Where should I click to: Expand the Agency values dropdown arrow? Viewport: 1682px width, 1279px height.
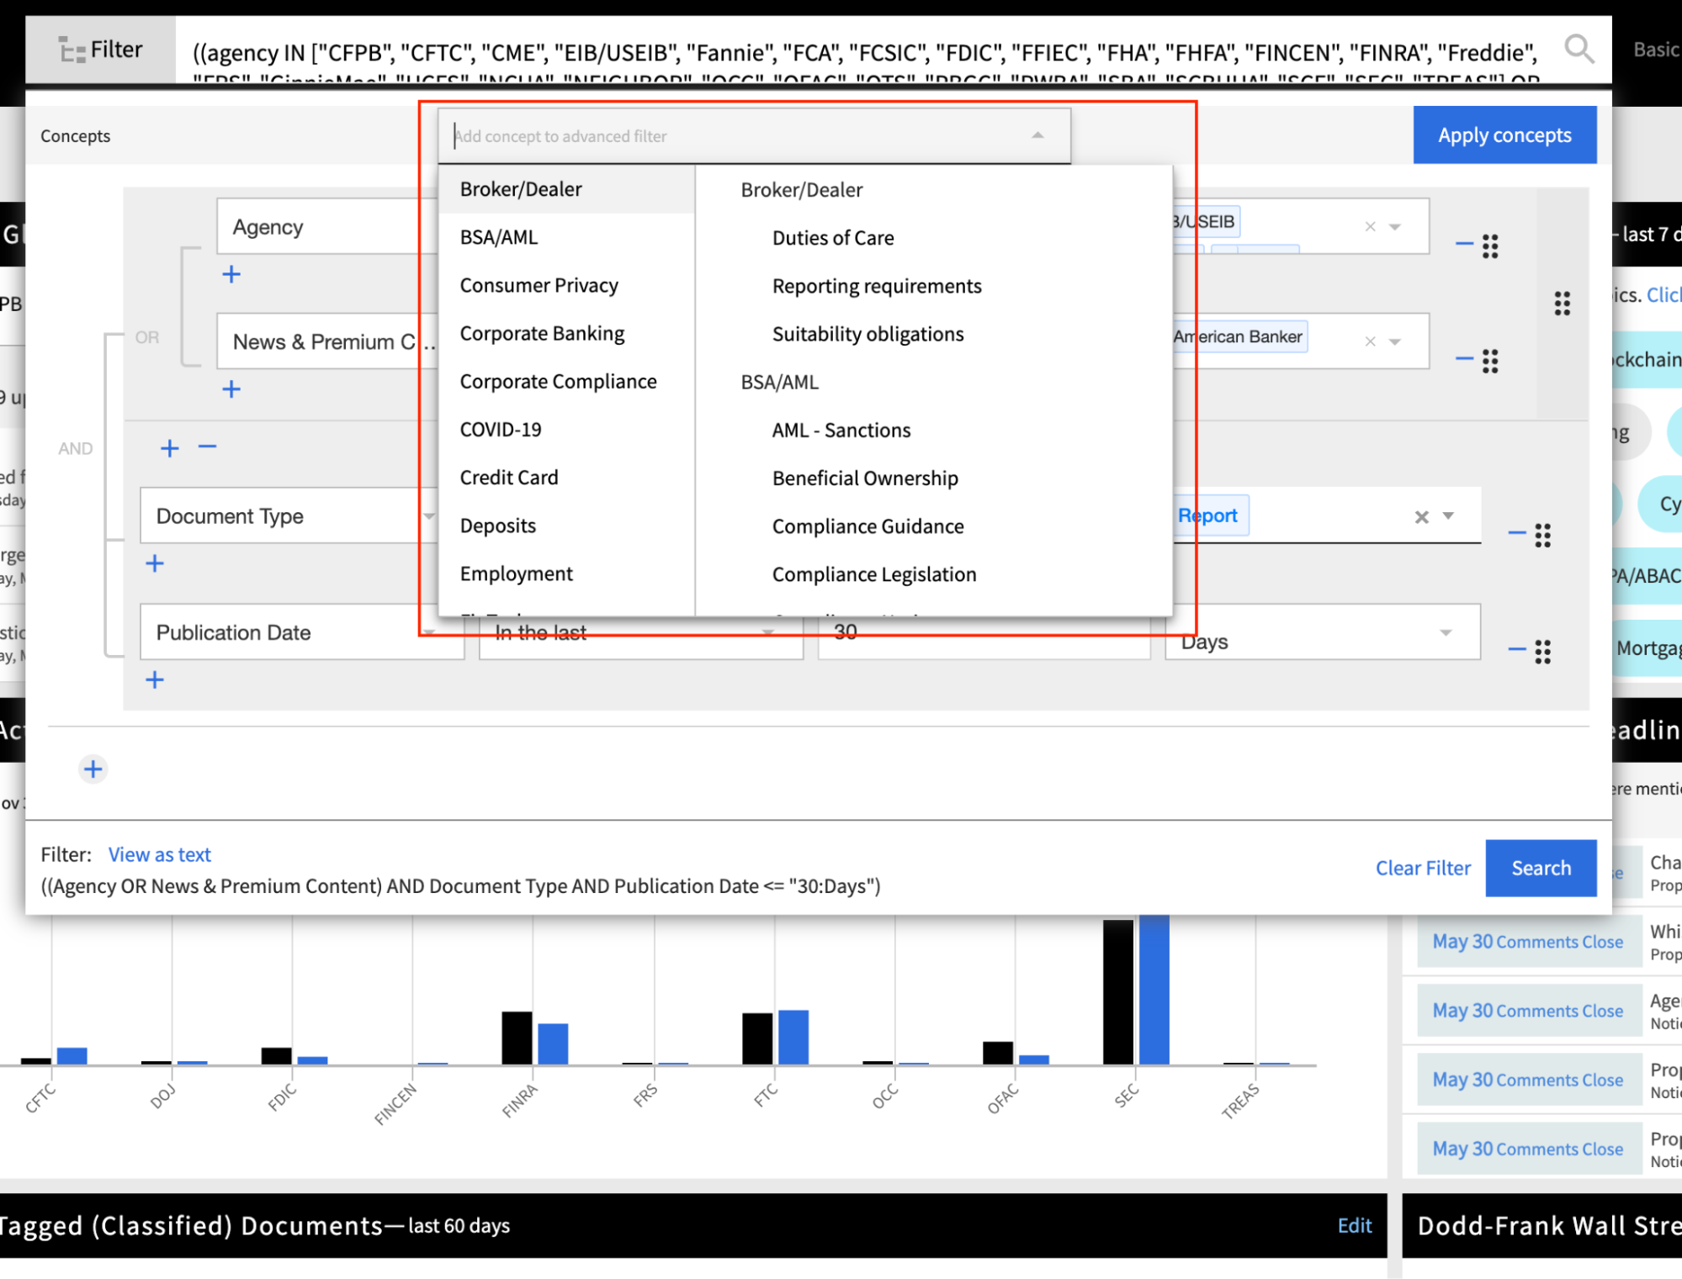click(x=1395, y=227)
